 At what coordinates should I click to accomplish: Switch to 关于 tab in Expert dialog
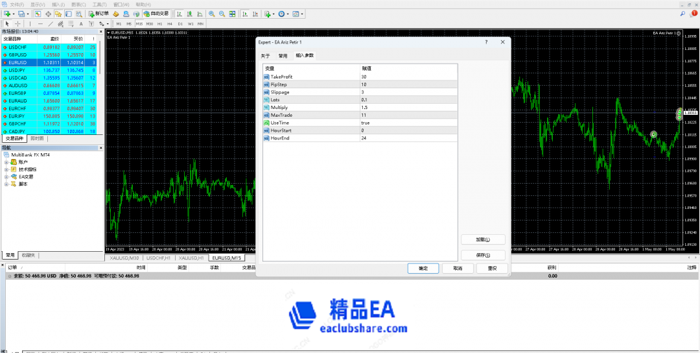(265, 56)
